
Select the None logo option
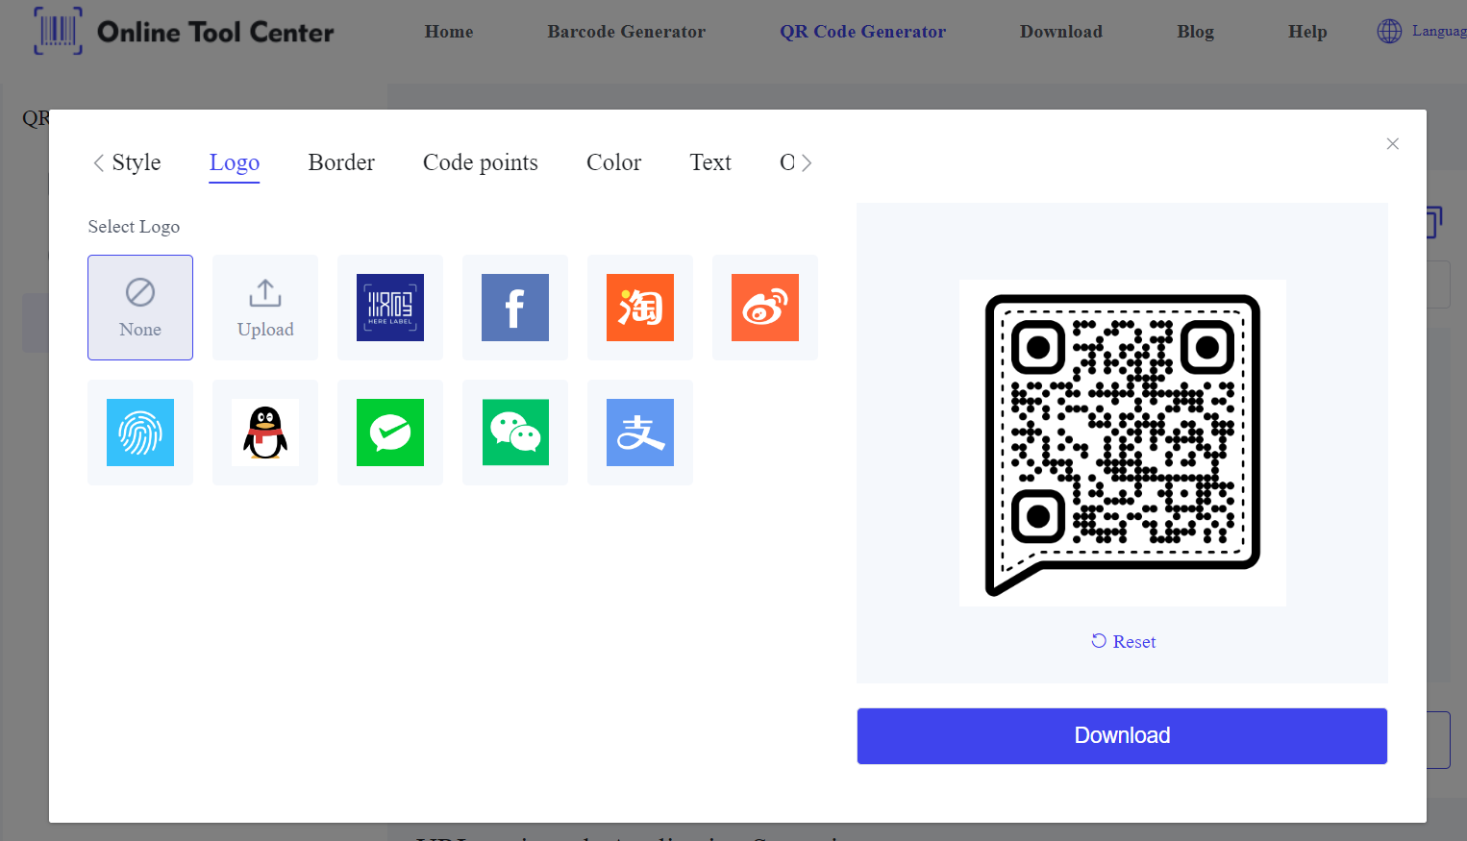[x=140, y=308]
